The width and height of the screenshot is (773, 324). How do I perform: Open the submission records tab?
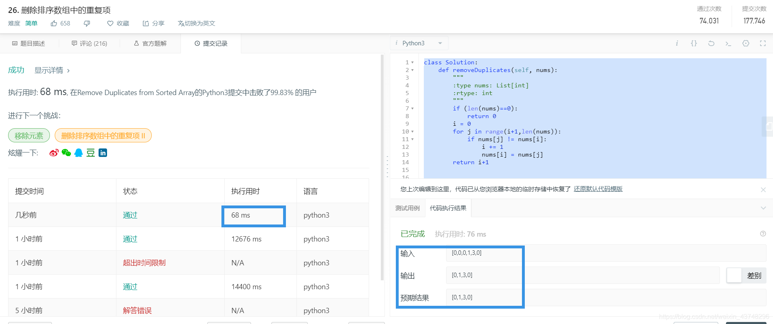click(211, 43)
